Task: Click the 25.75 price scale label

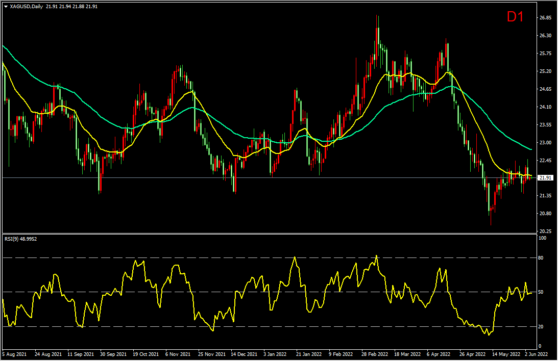Action: tap(546, 54)
